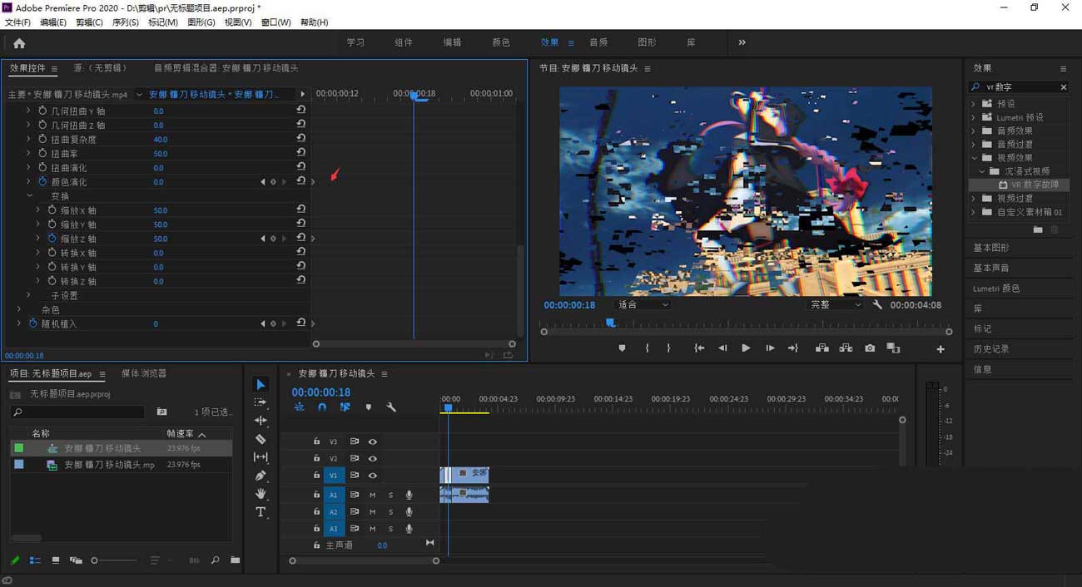Viewport: 1082px width, 587px height.
Task: Click the Export Frame camera icon
Action: [x=870, y=348]
